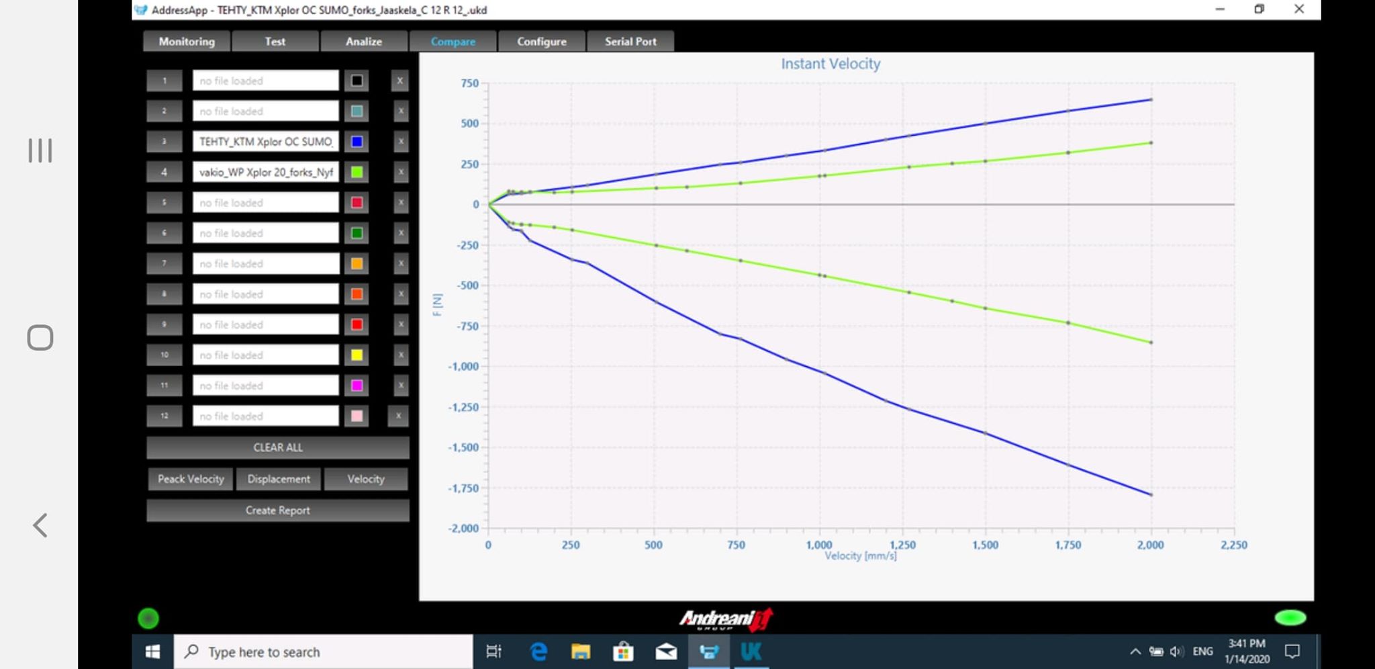Click the Windows Start button
This screenshot has height=669, width=1375.
click(x=153, y=652)
